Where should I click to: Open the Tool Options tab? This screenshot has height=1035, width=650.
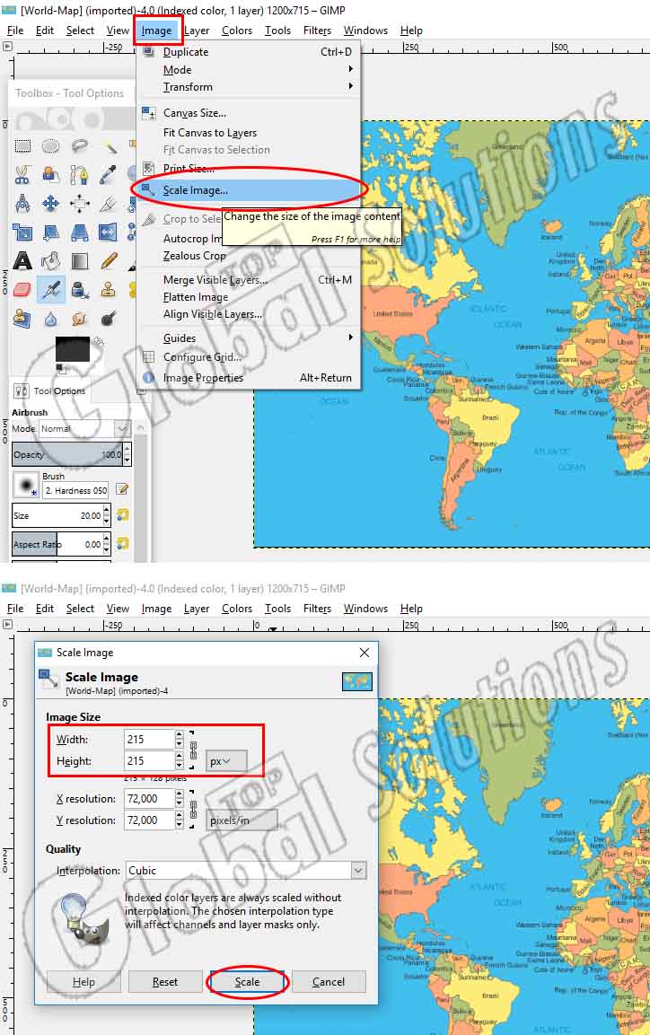tap(50, 390)
